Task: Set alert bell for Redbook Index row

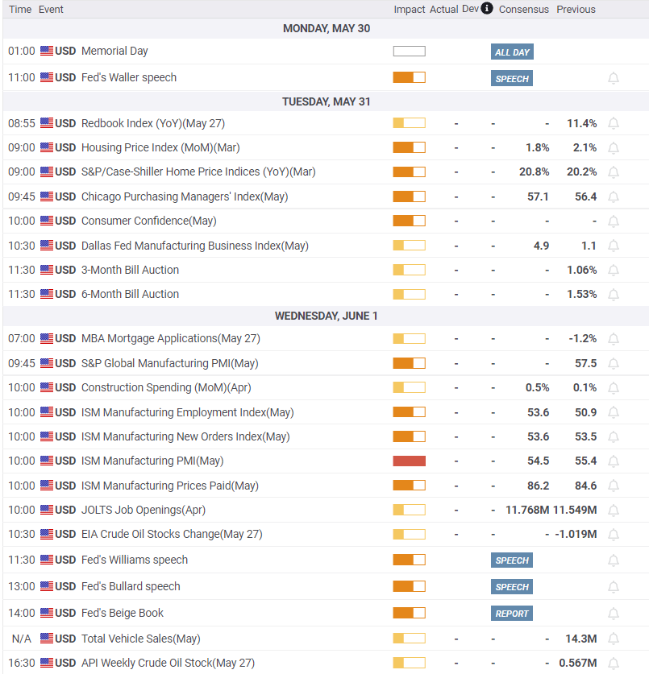Action: pyautogui.click(x=614, y=123)
